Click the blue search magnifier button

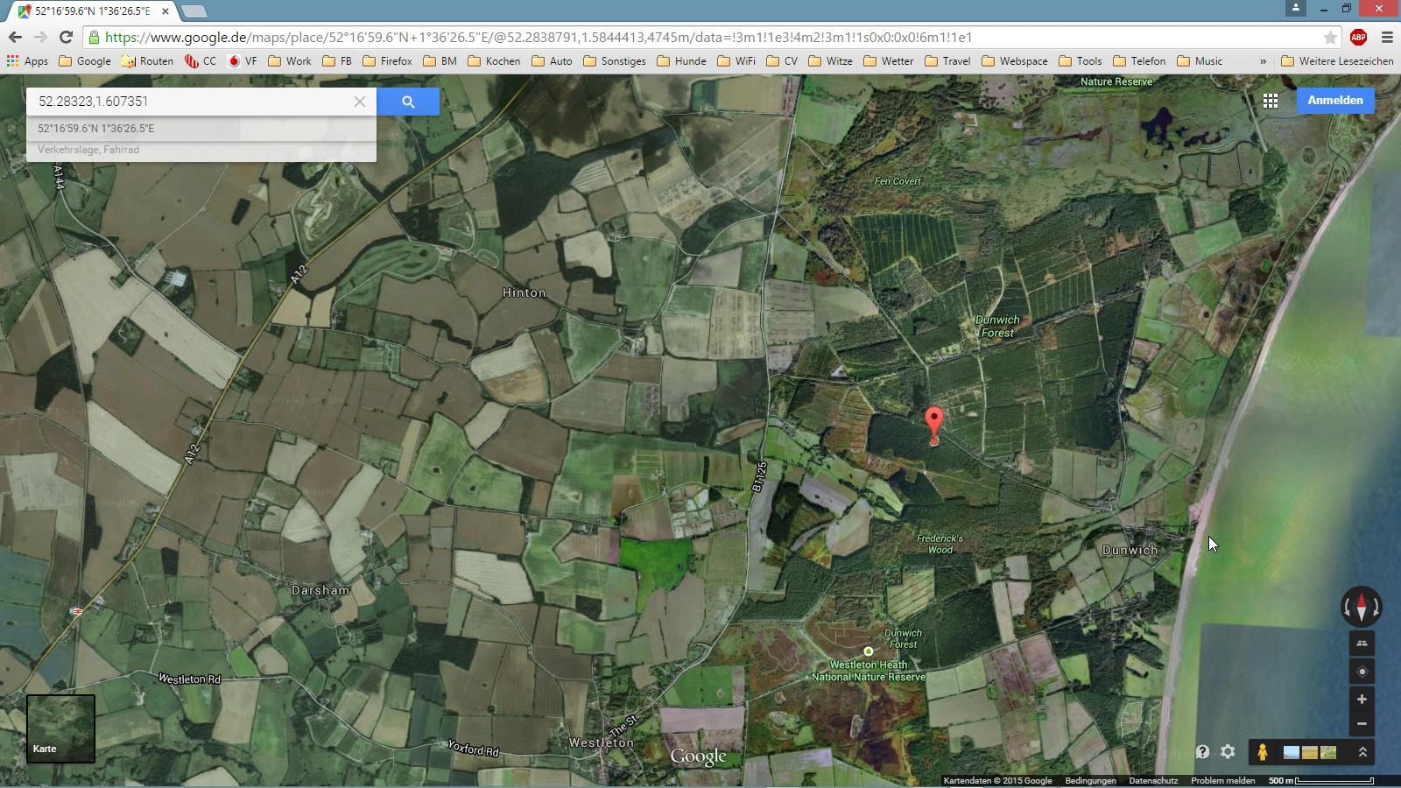coord(408,102)
